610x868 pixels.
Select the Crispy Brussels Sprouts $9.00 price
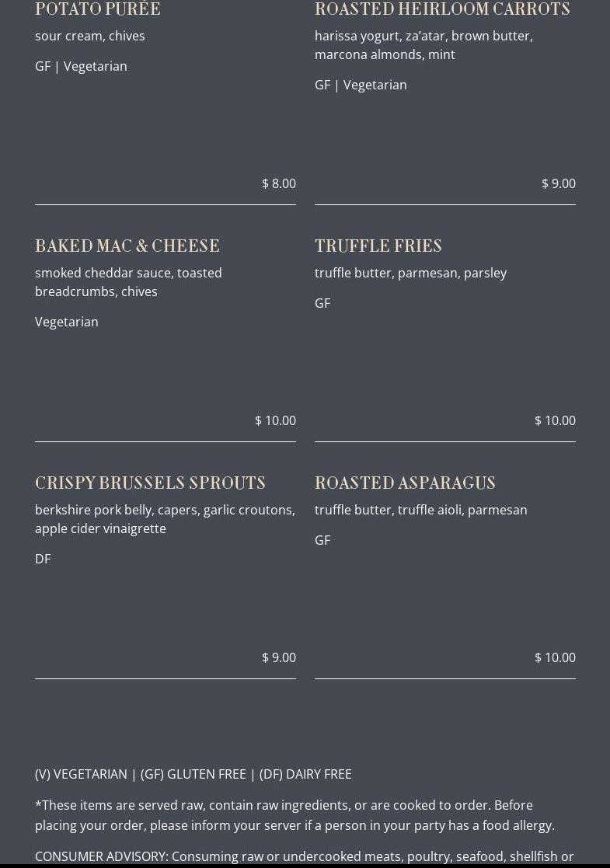pyautogui.click(x=279, y=657)
